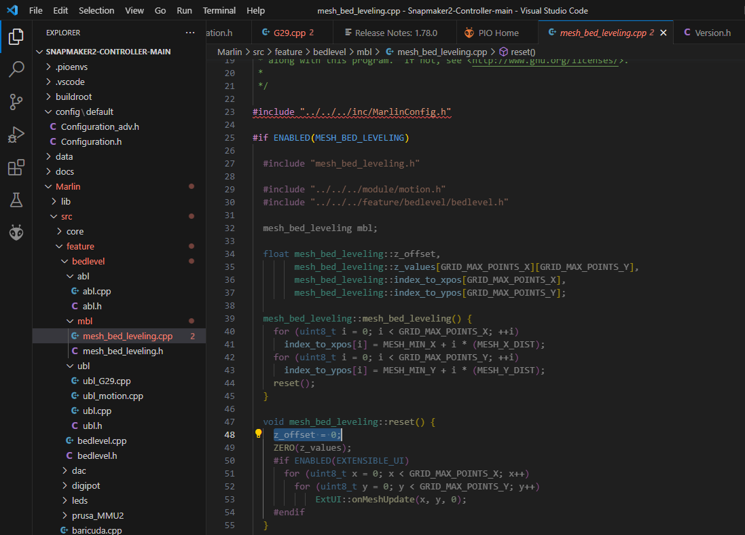Expand the digipot folder
The height and width of the screenshot is (535, 745).
(x=65, y=485)
